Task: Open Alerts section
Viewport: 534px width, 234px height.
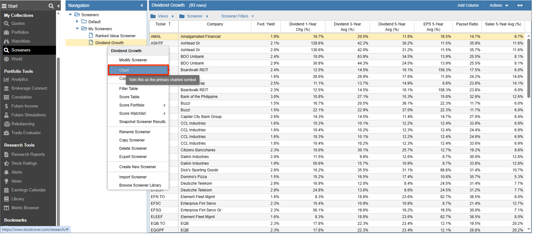Action: coord(17,172)
